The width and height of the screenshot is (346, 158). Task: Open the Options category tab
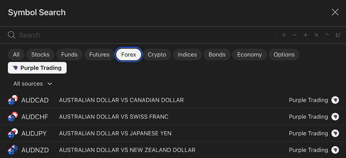(284, 55)
